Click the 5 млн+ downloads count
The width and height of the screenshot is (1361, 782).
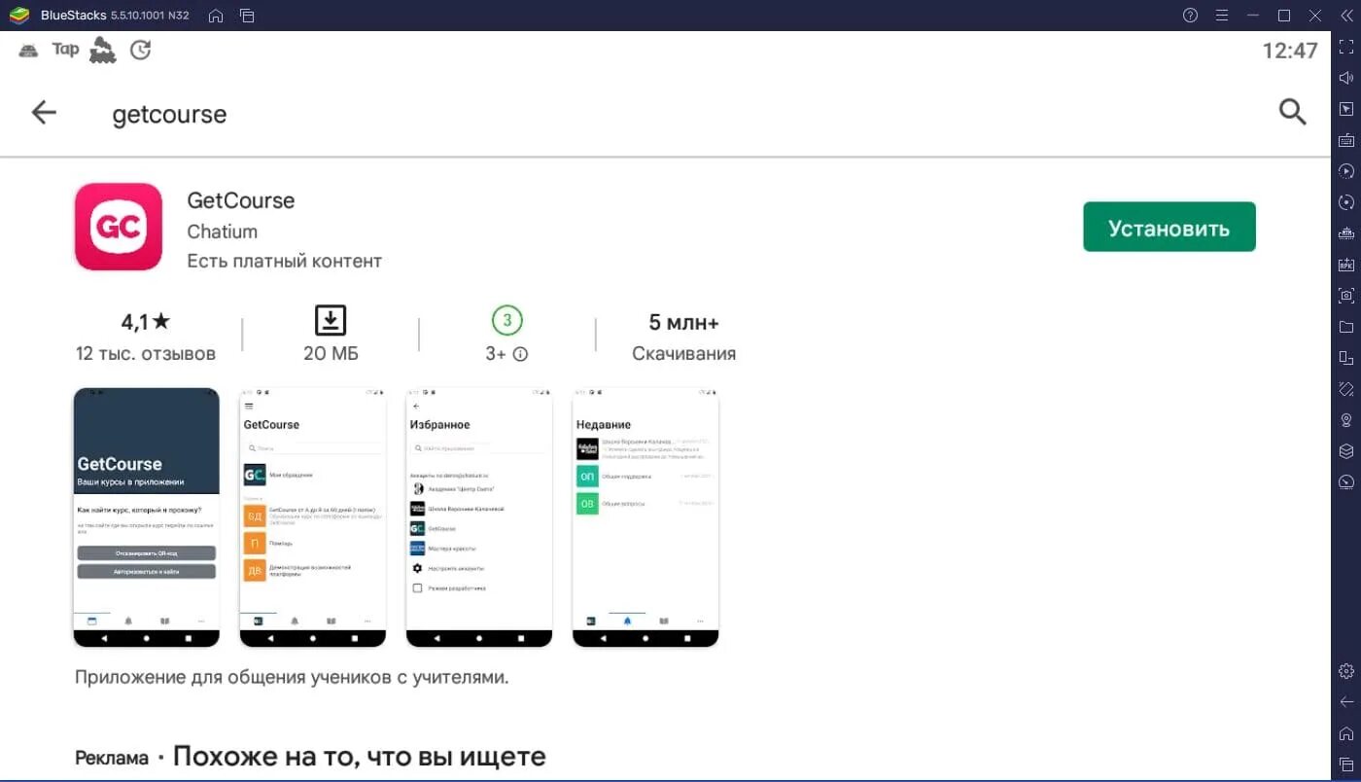[683, 322]
